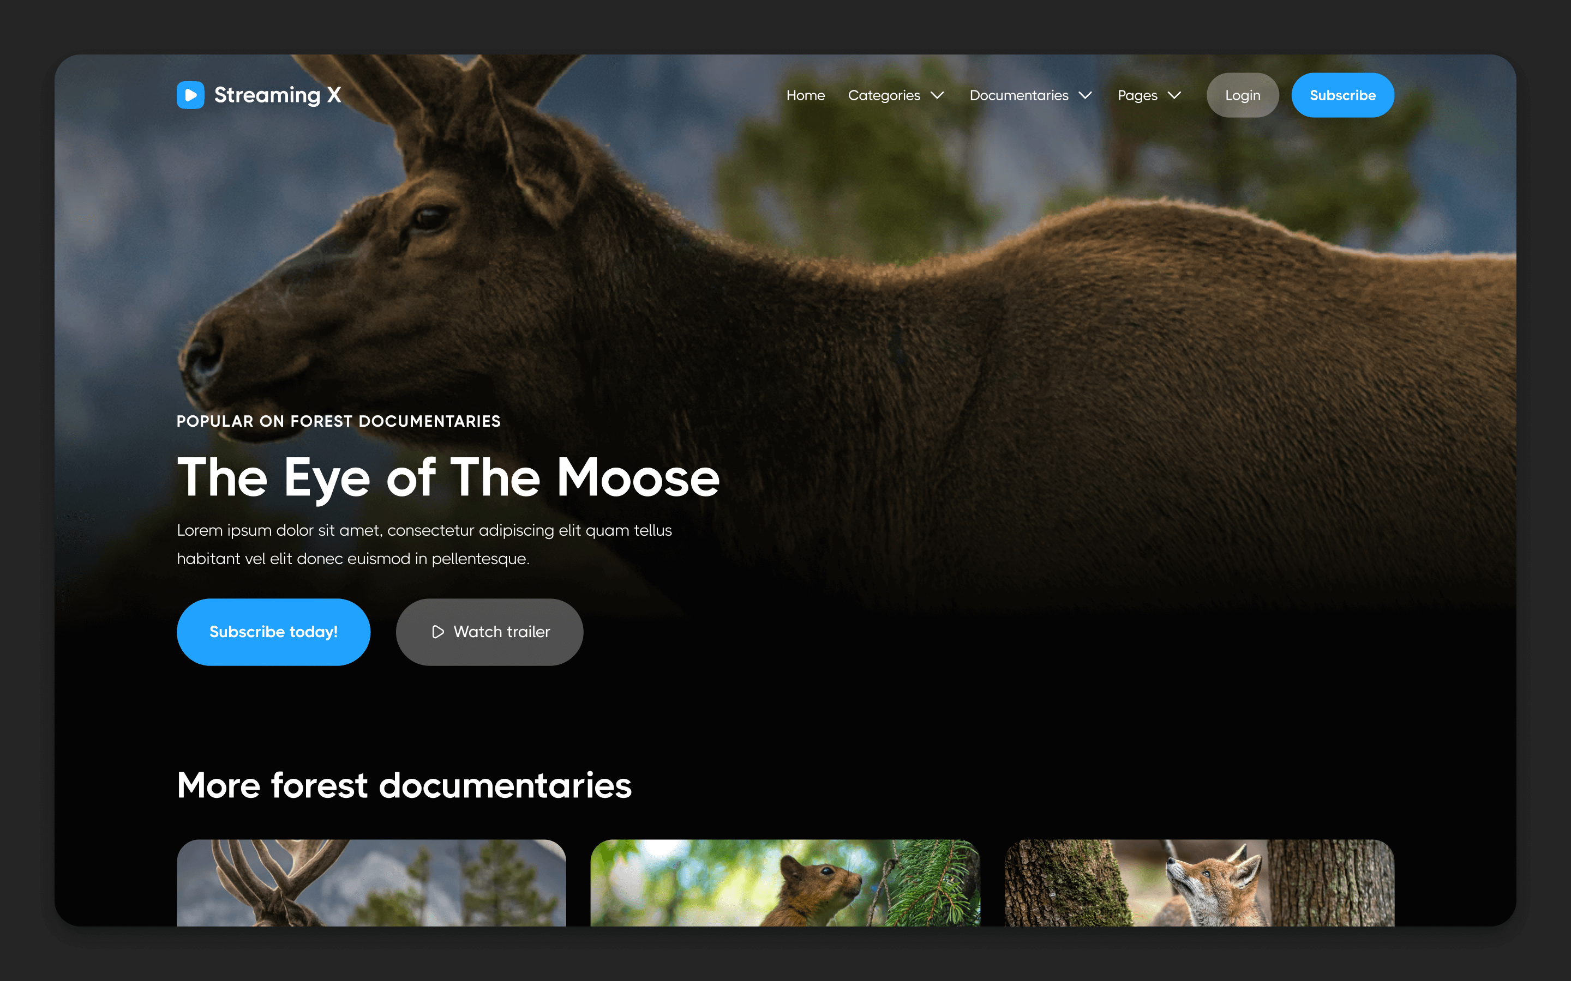Screen dimensions: 1571x981
Task: Expand the Categories chevron arrow
Action: coord(937,95)
